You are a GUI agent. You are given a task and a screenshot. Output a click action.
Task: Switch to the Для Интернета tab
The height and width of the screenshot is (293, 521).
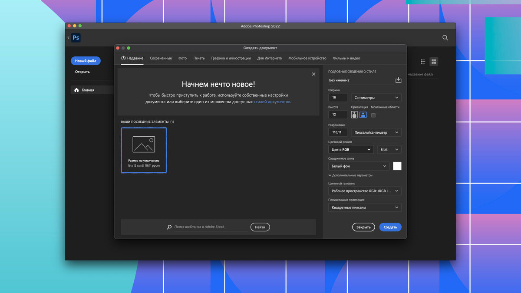tap(269, 58)
